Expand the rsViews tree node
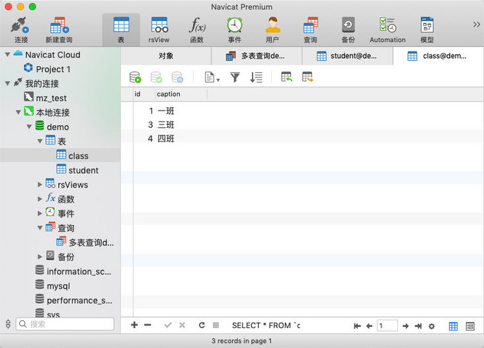484x348 pixels. tap(40, 185)
